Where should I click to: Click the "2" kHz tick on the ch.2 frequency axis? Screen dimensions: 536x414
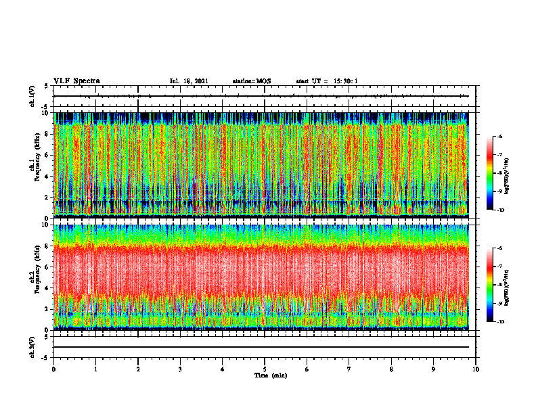pyautogui.click(x=47, y=309)
